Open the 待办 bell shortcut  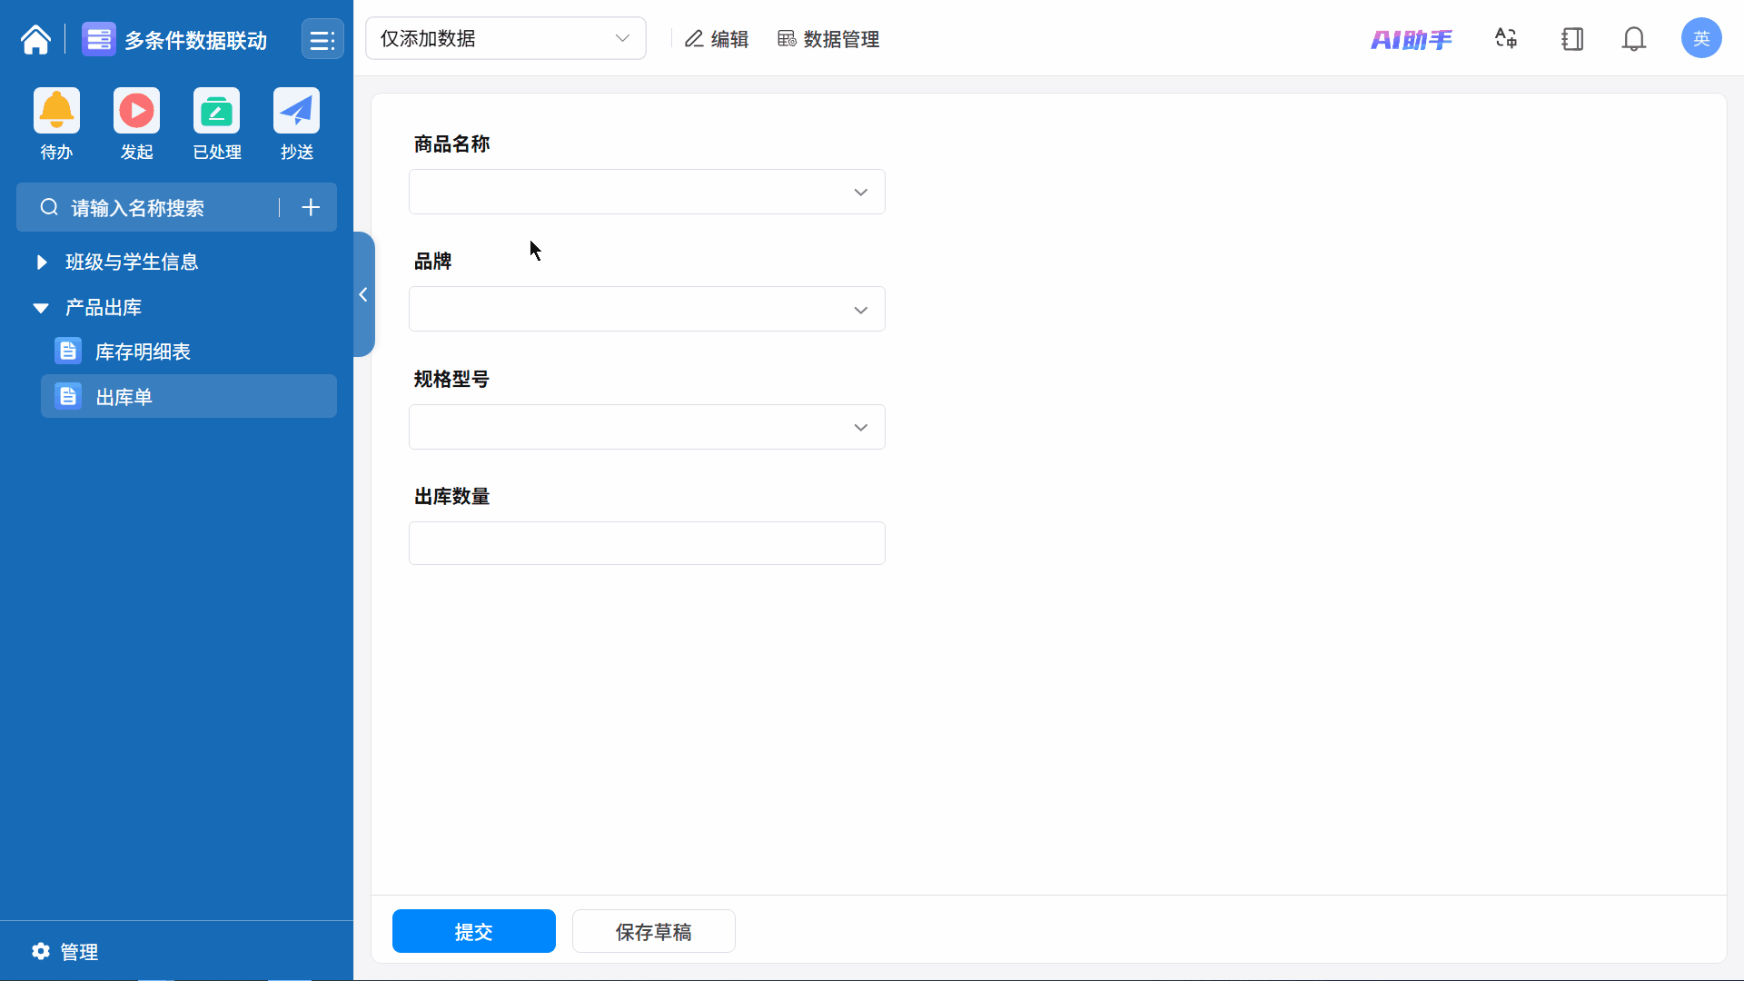(x=56, y=111)
